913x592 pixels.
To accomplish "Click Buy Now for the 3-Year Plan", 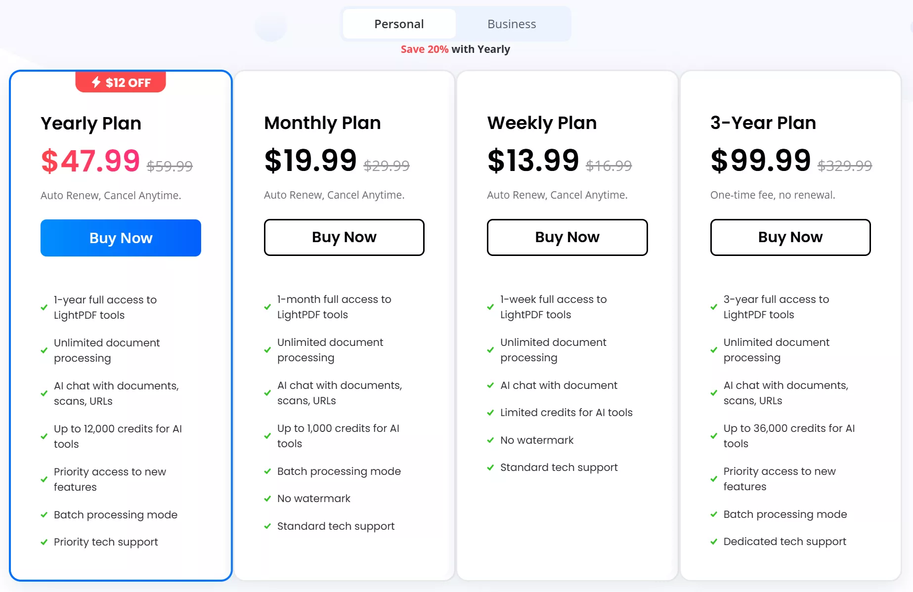I will click(x=790, y=238).
